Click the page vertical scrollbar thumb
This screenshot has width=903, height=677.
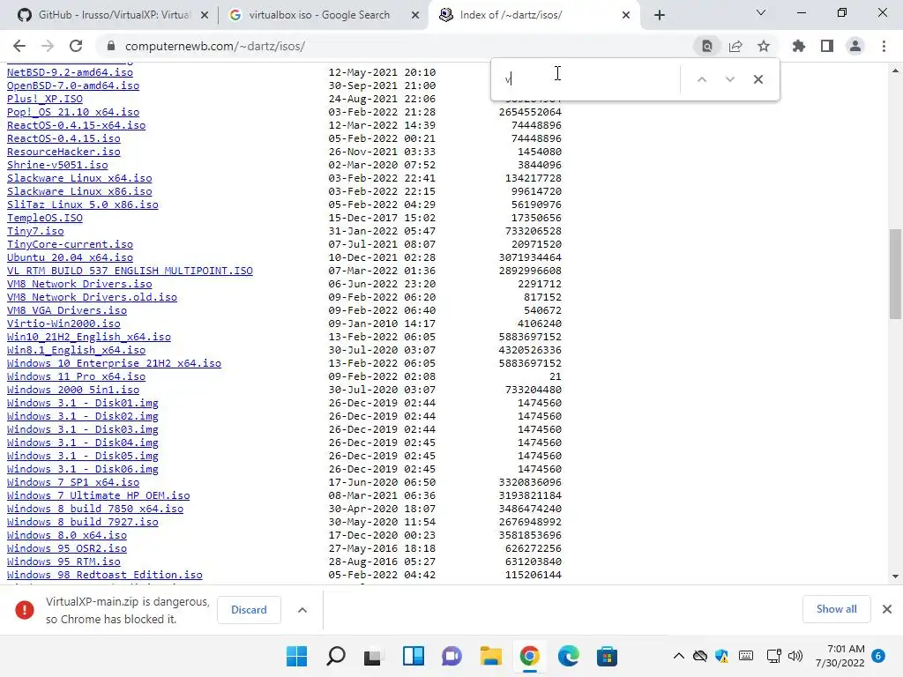tap(895, 273)
